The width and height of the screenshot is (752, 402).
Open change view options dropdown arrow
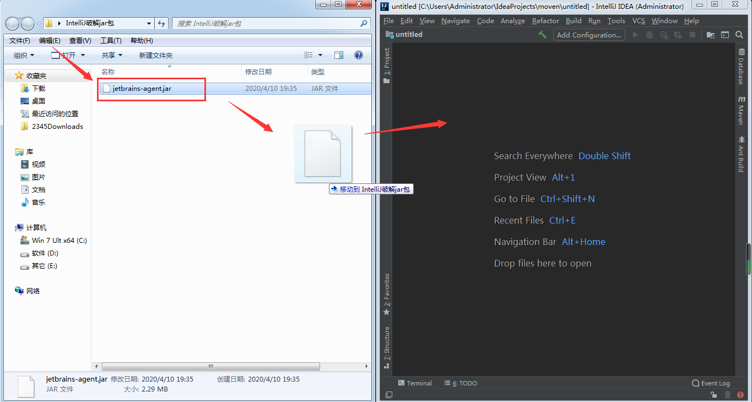point(320,55)
